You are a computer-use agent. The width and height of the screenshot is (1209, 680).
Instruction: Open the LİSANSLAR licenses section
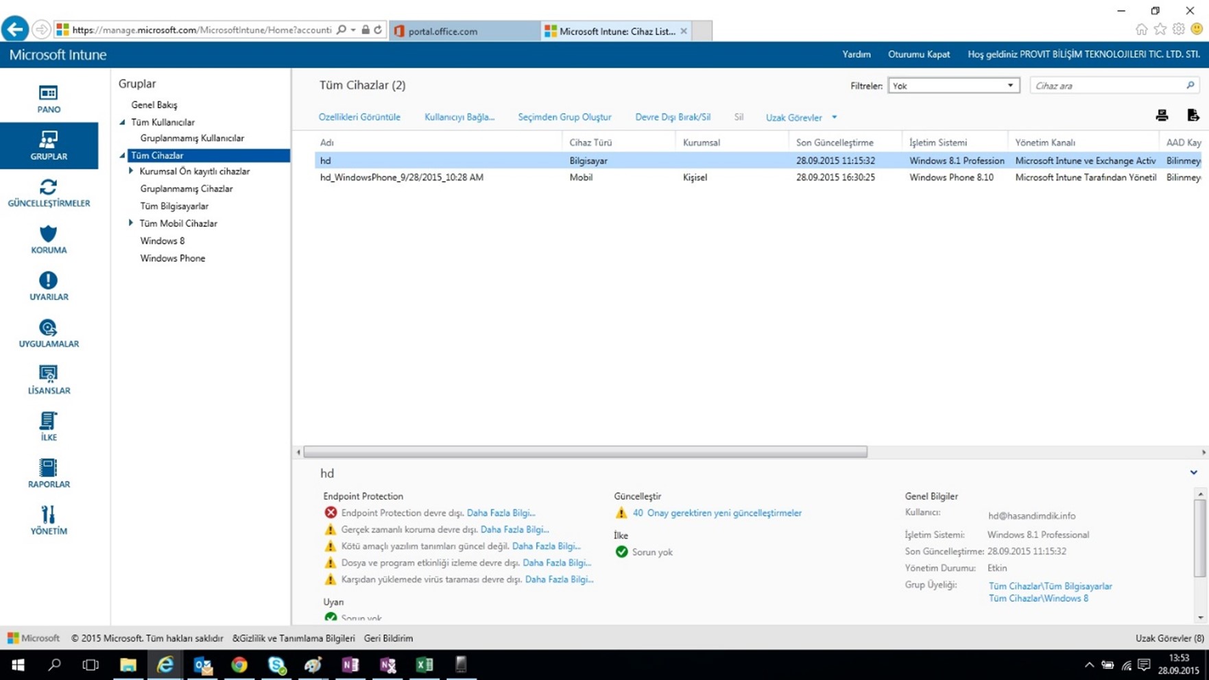pyautogui.click(x=48, y=380)
